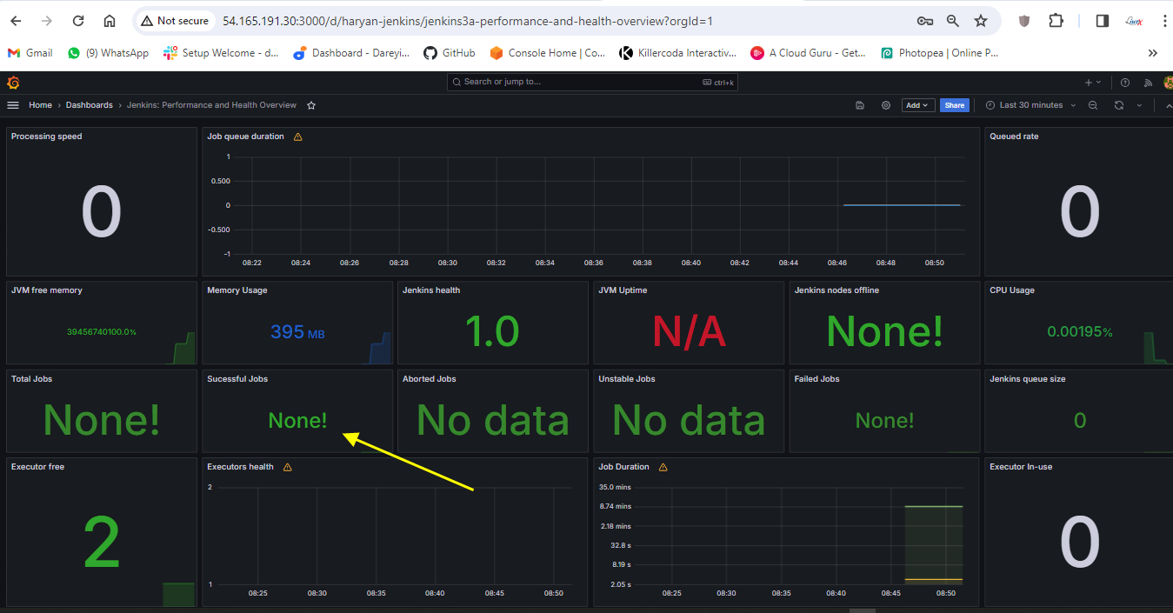
Task: Click the Search or jump to field
Action: 591,82
